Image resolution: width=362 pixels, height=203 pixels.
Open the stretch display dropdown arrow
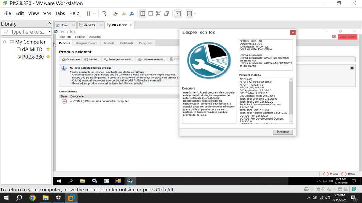tap(195, 13)
